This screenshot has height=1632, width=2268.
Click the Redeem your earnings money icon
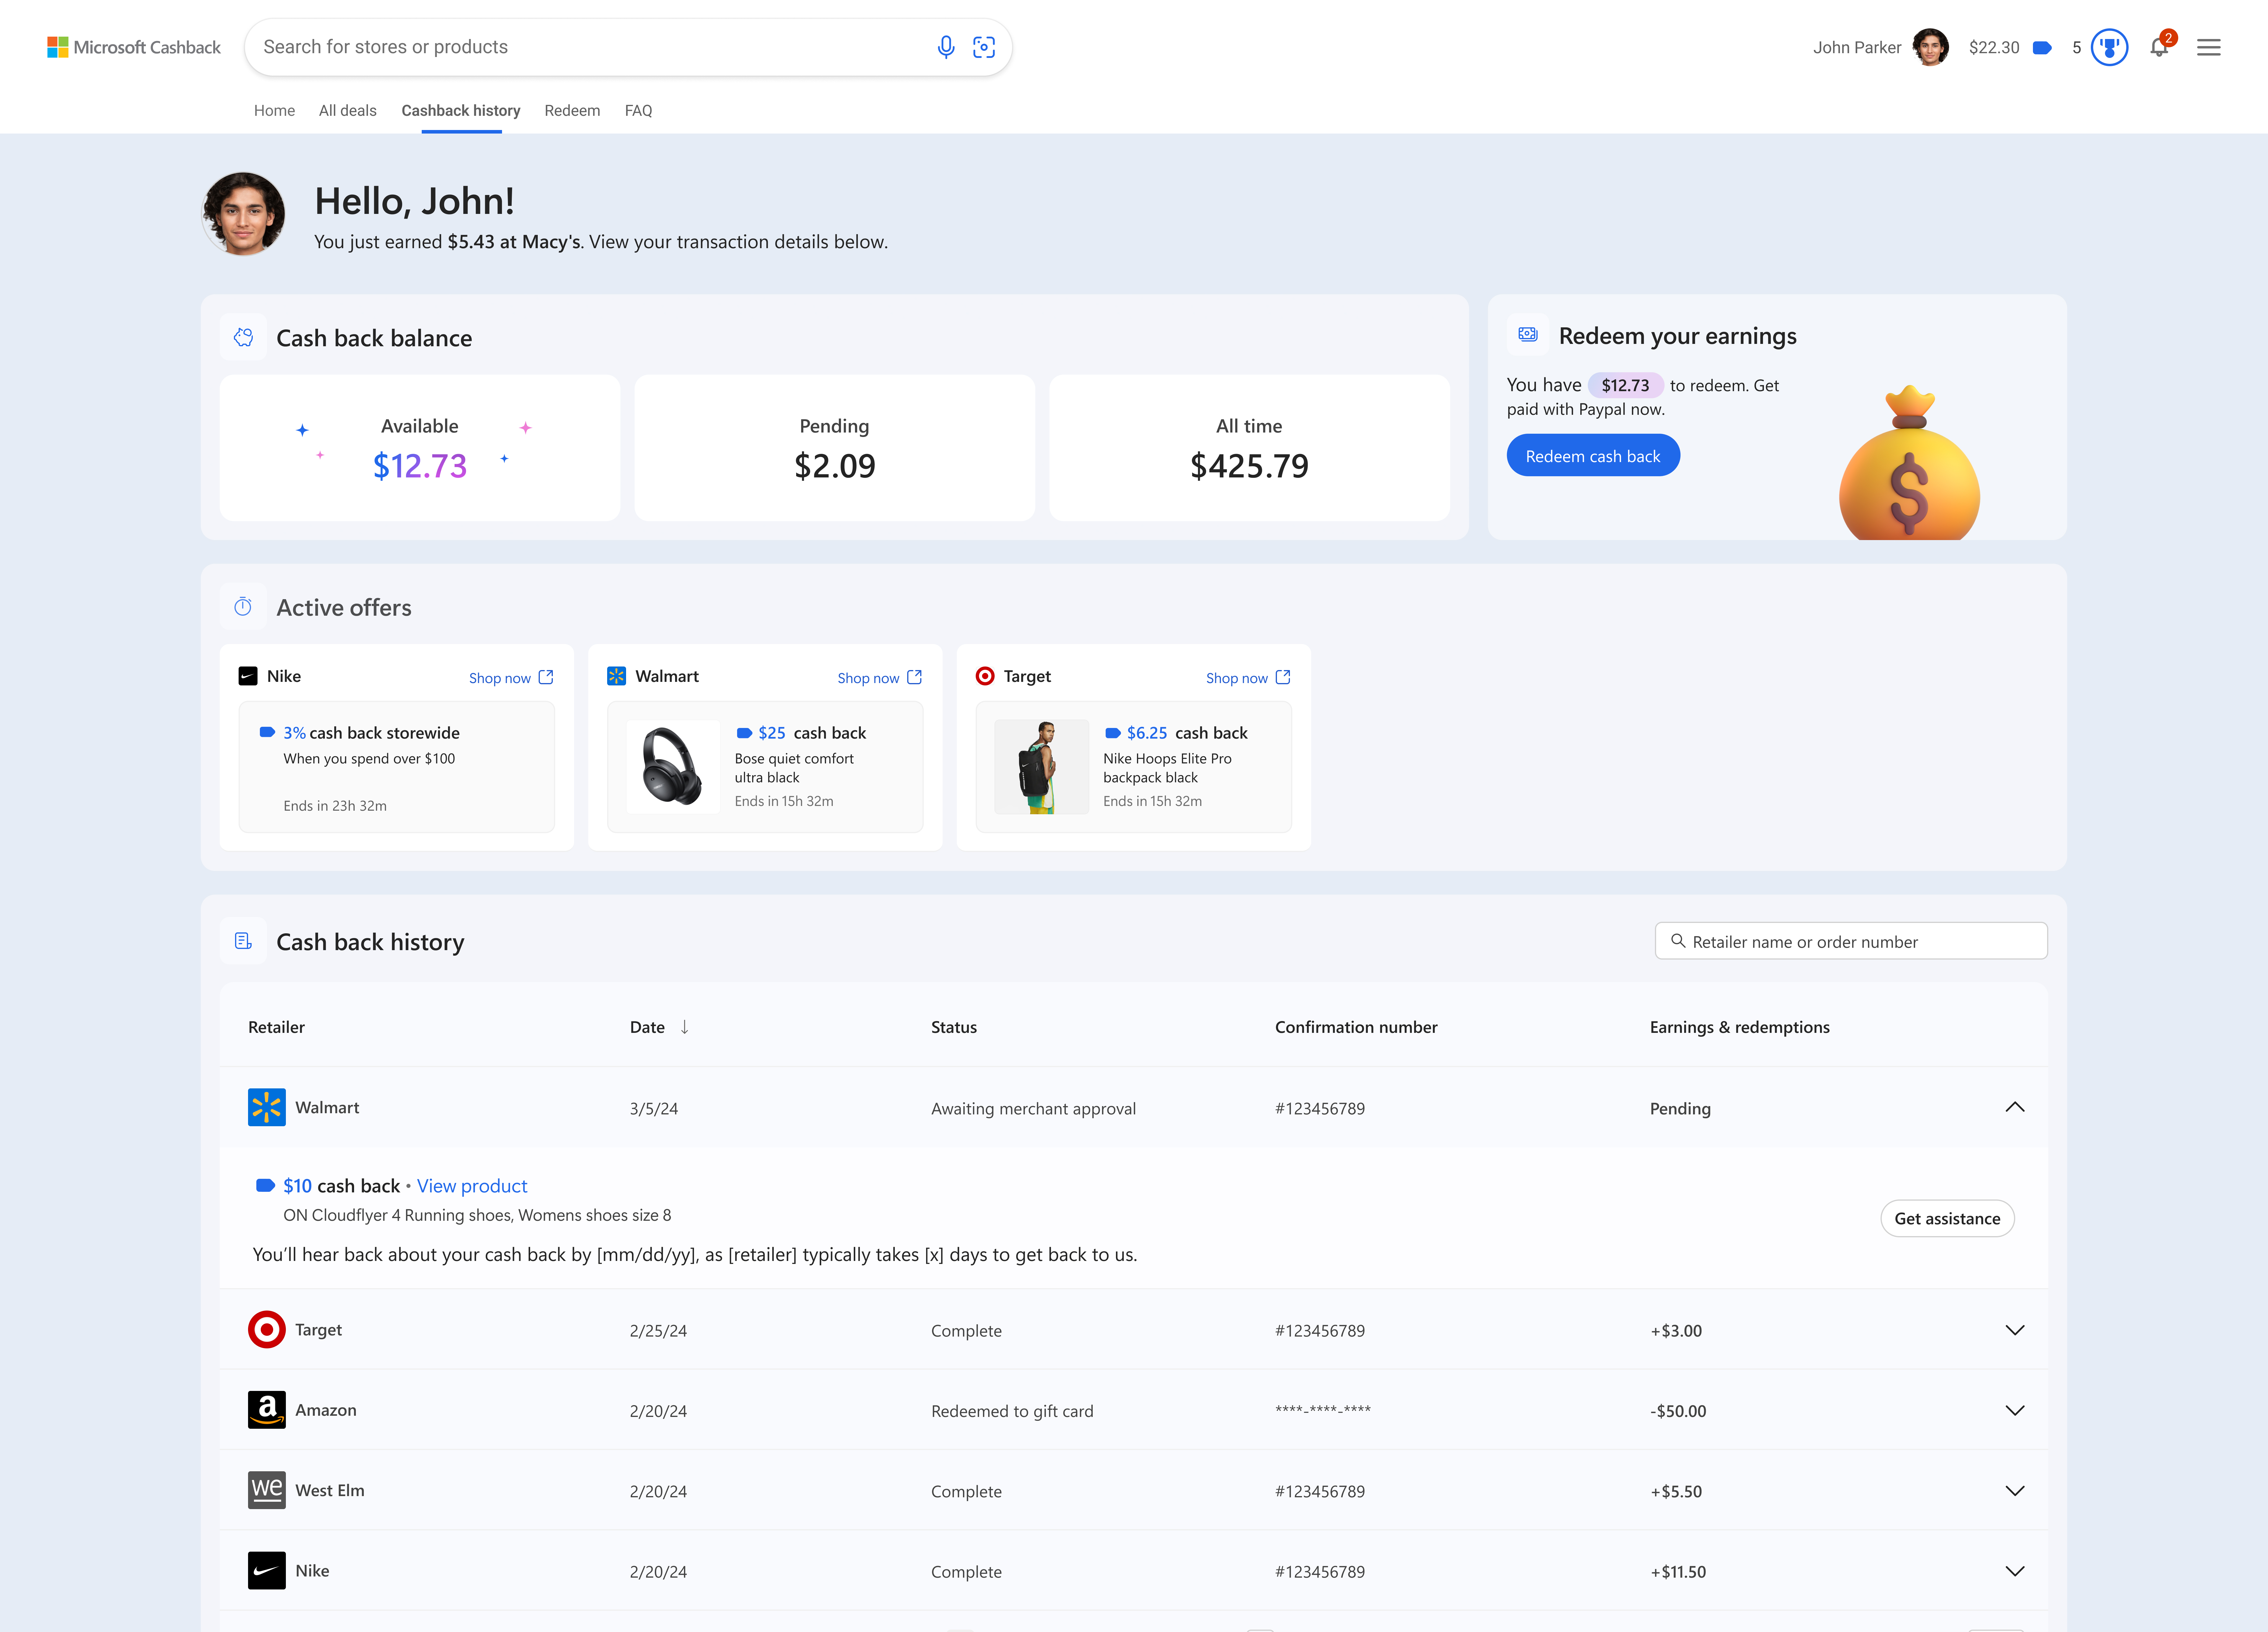1528,334
